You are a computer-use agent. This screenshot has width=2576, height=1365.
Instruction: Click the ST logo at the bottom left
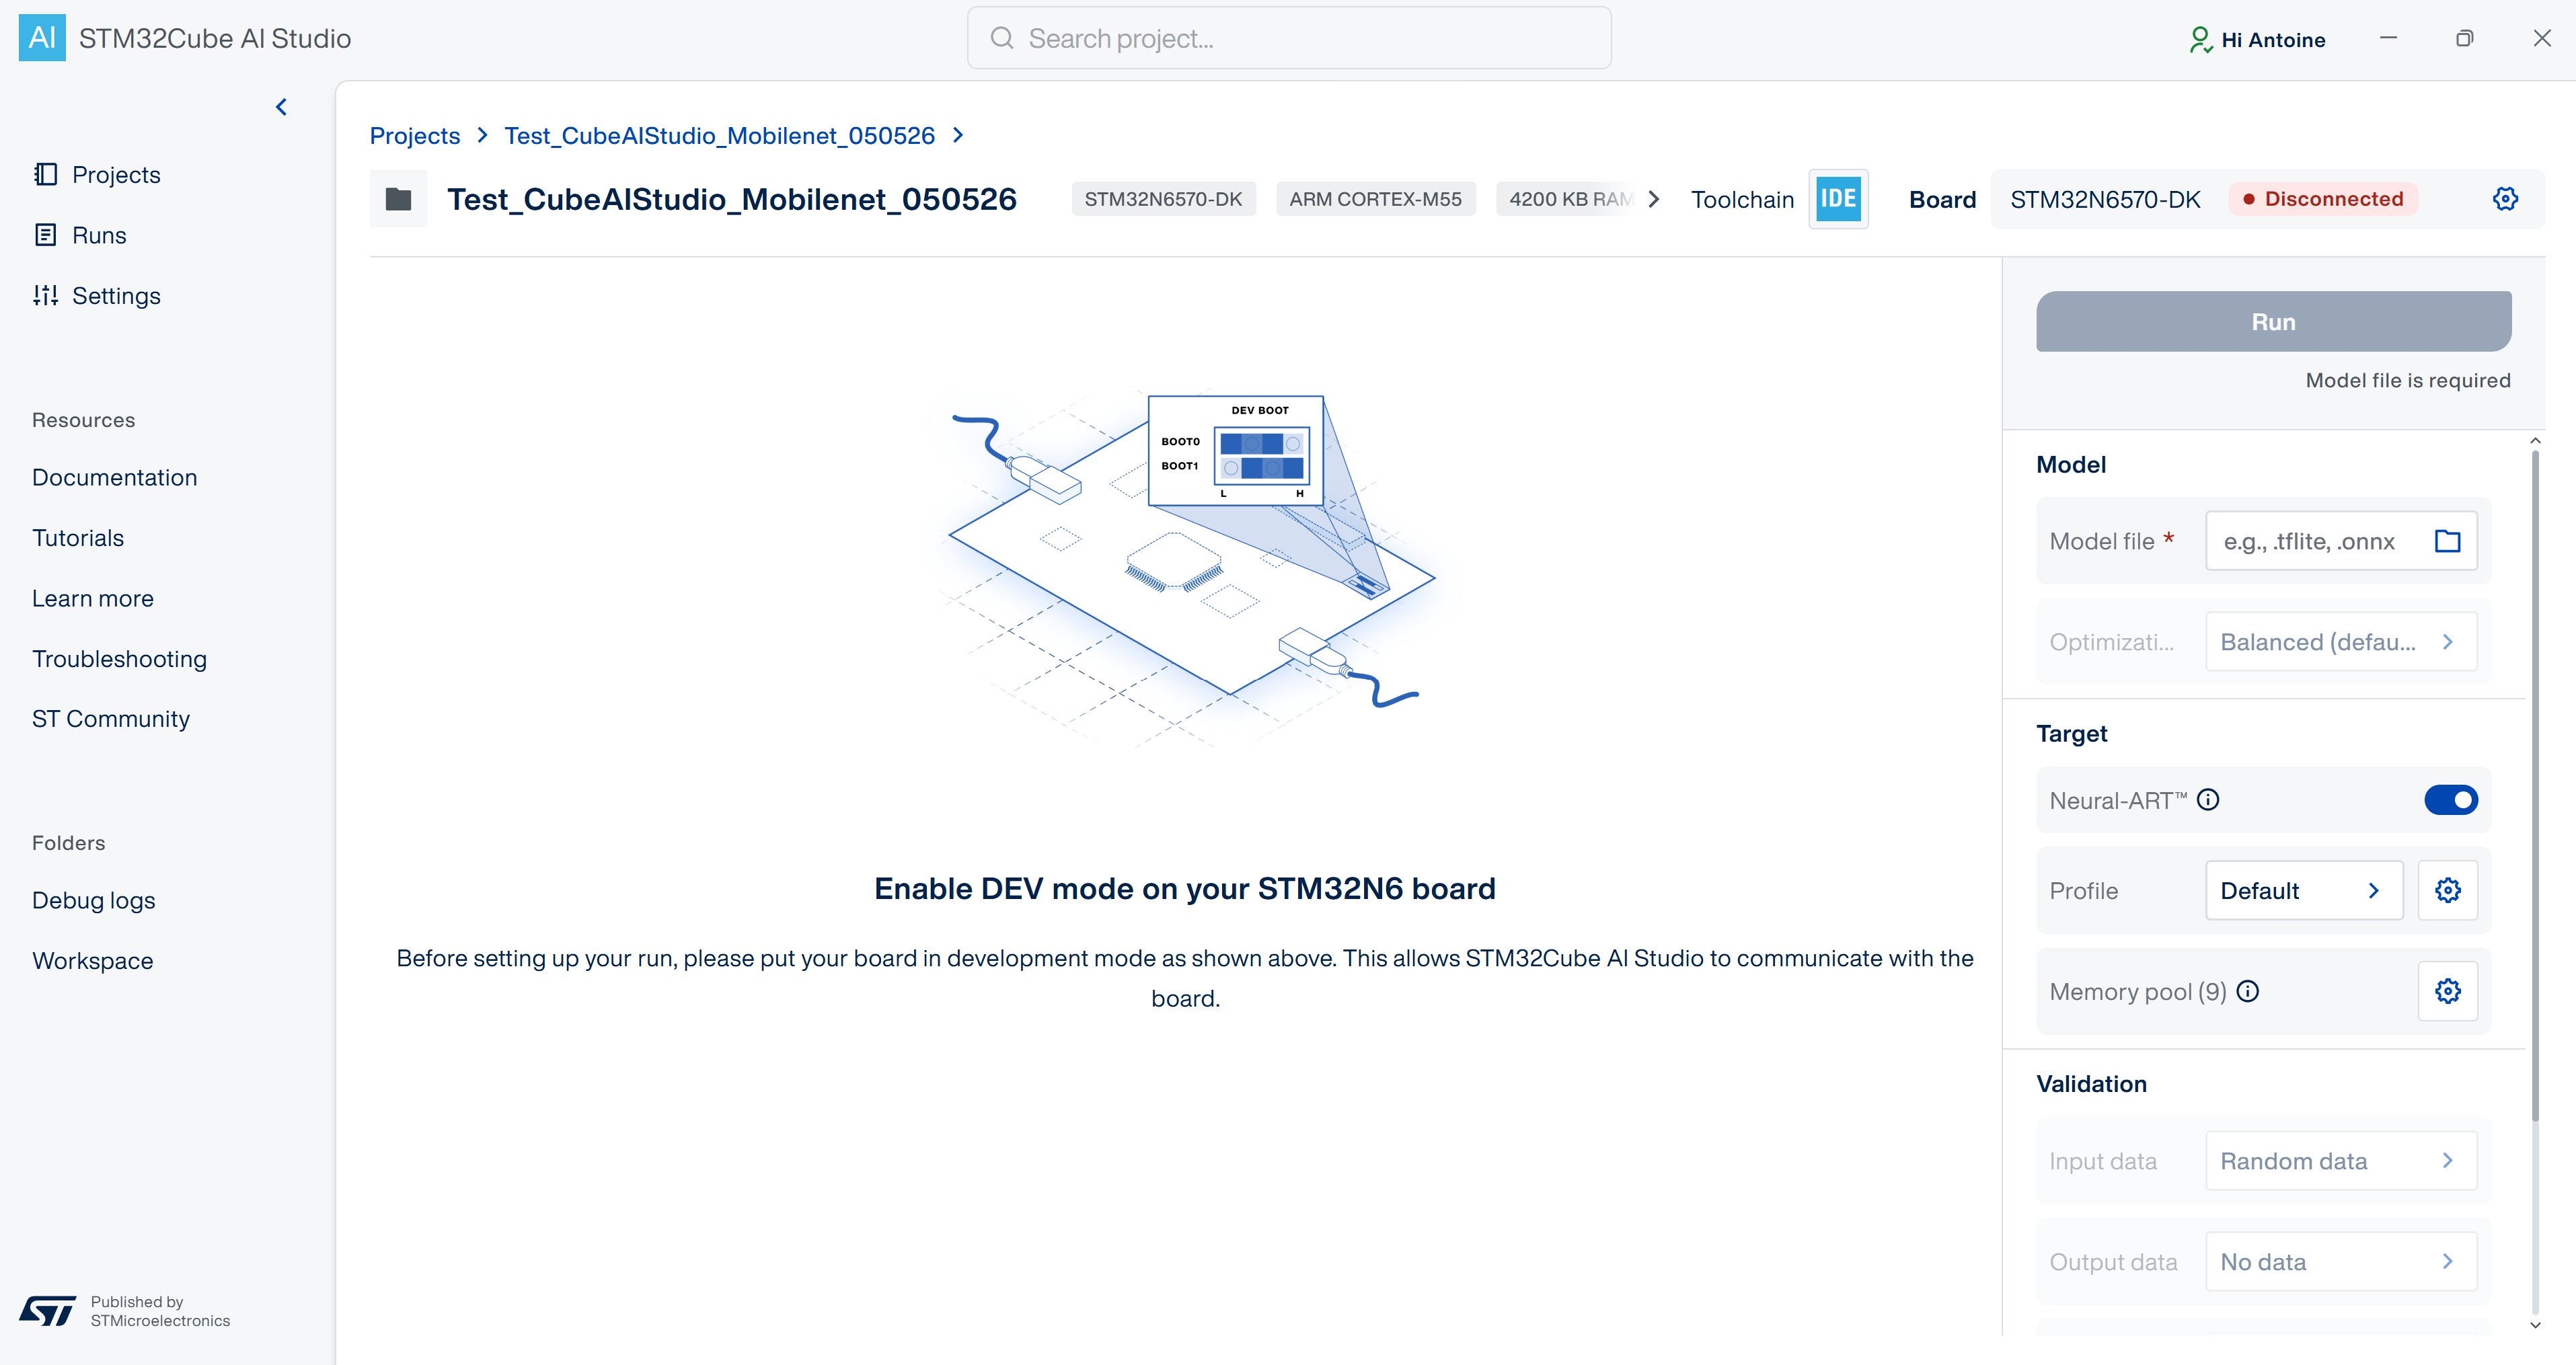pyautogui.click(x=47, y=1311)
